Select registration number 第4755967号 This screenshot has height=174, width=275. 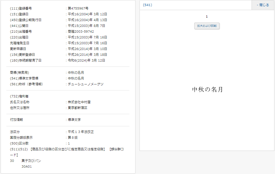(78, 8)
